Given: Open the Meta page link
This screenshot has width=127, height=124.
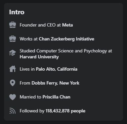Looking at the screenshot, I should (x=67, y=25).
